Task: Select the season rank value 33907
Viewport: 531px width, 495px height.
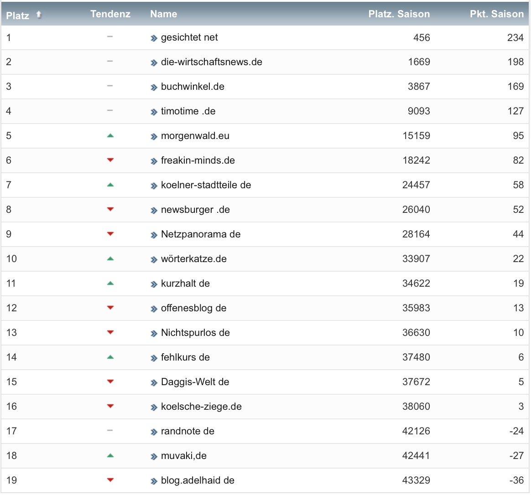Action: pos(416,259)
